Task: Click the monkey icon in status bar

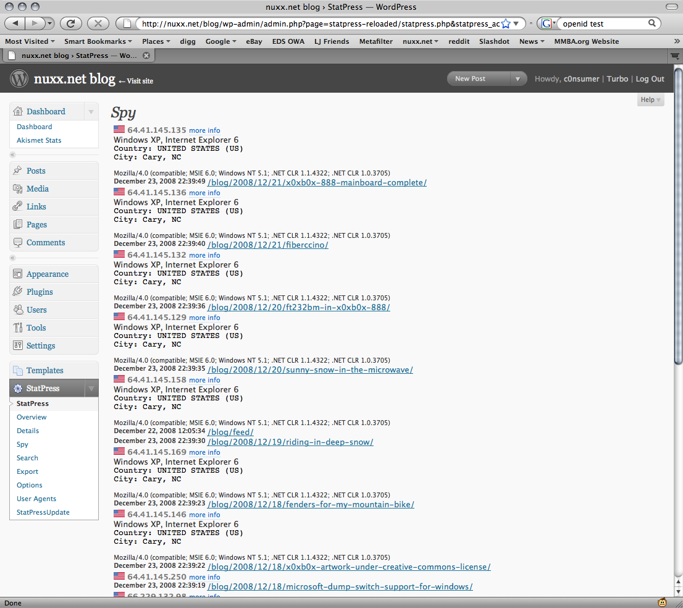Action: coord(662,602)
